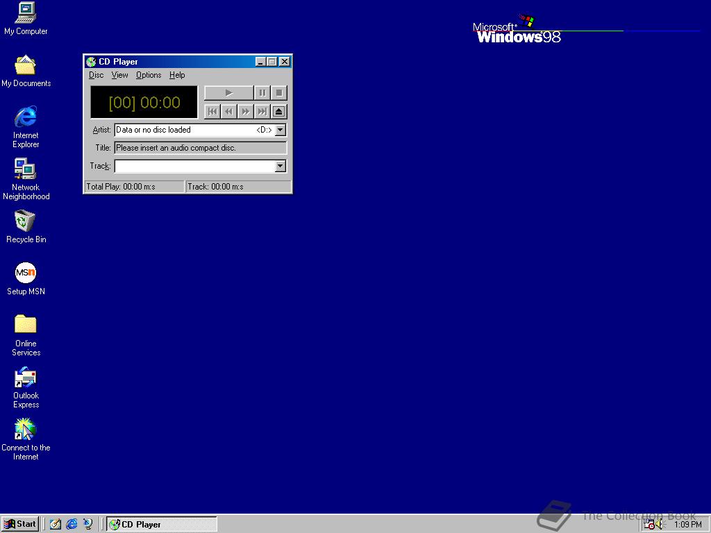Viewport: 711px width, 533px height.
Task: Select the Outlook Express desktop icon
Action: pyautogui.click(x=26, y=387)
